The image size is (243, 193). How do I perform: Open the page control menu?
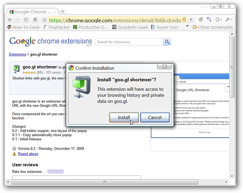(219, 19)
